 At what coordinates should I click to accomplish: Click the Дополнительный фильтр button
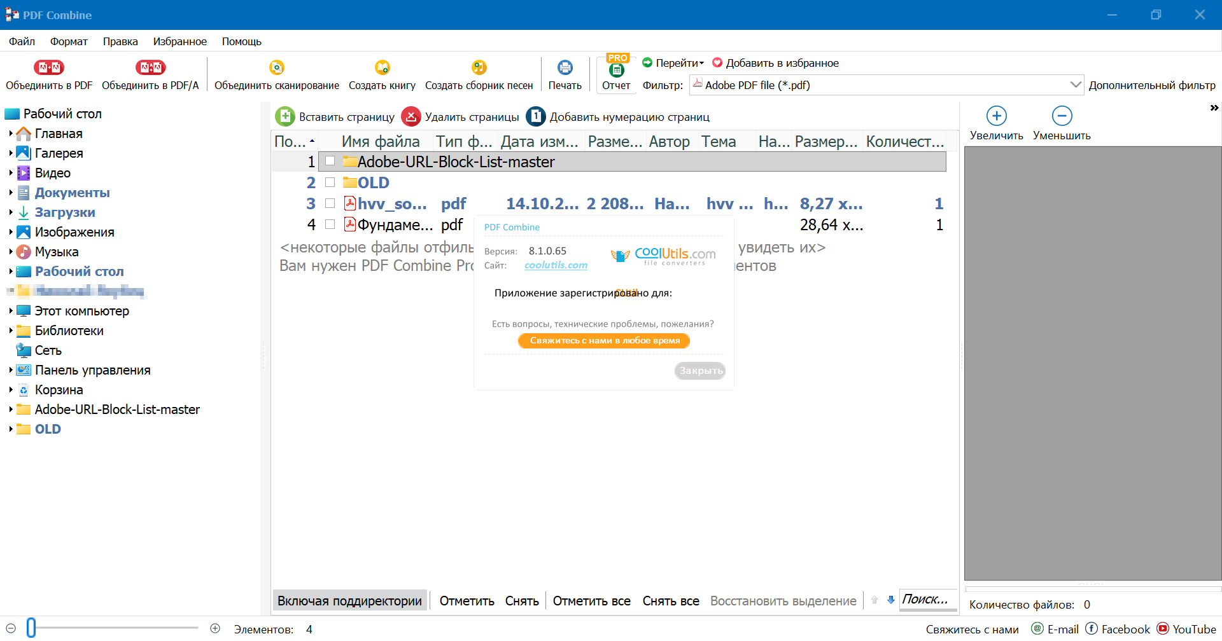tap(1152, 85)
